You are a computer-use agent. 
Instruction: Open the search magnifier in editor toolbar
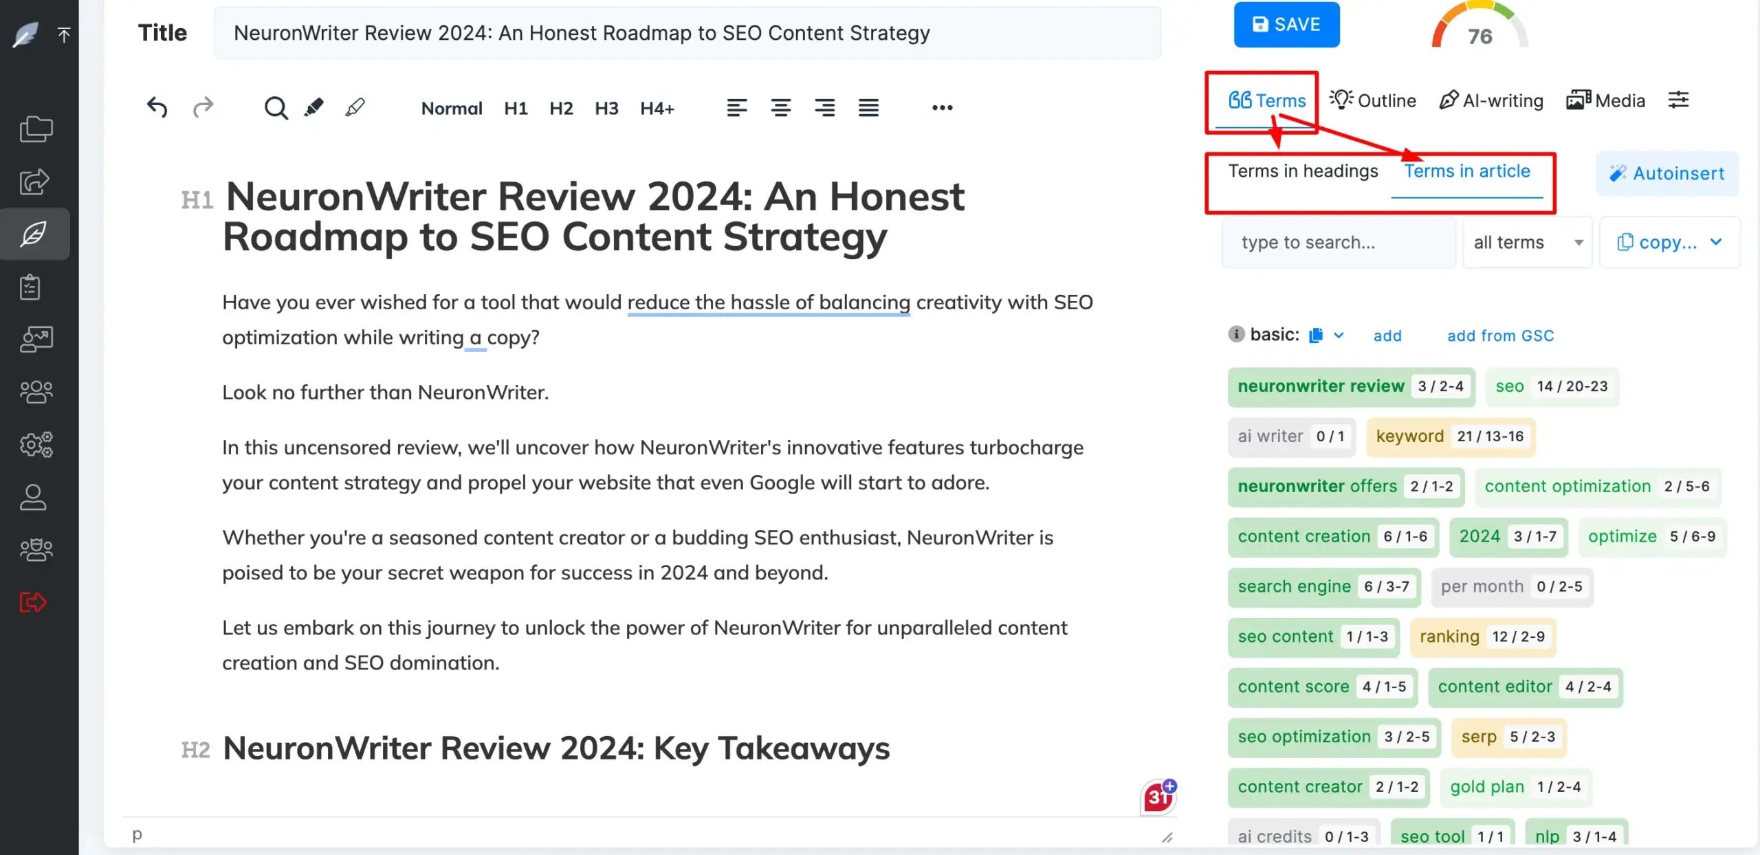[x=276, y=108]
